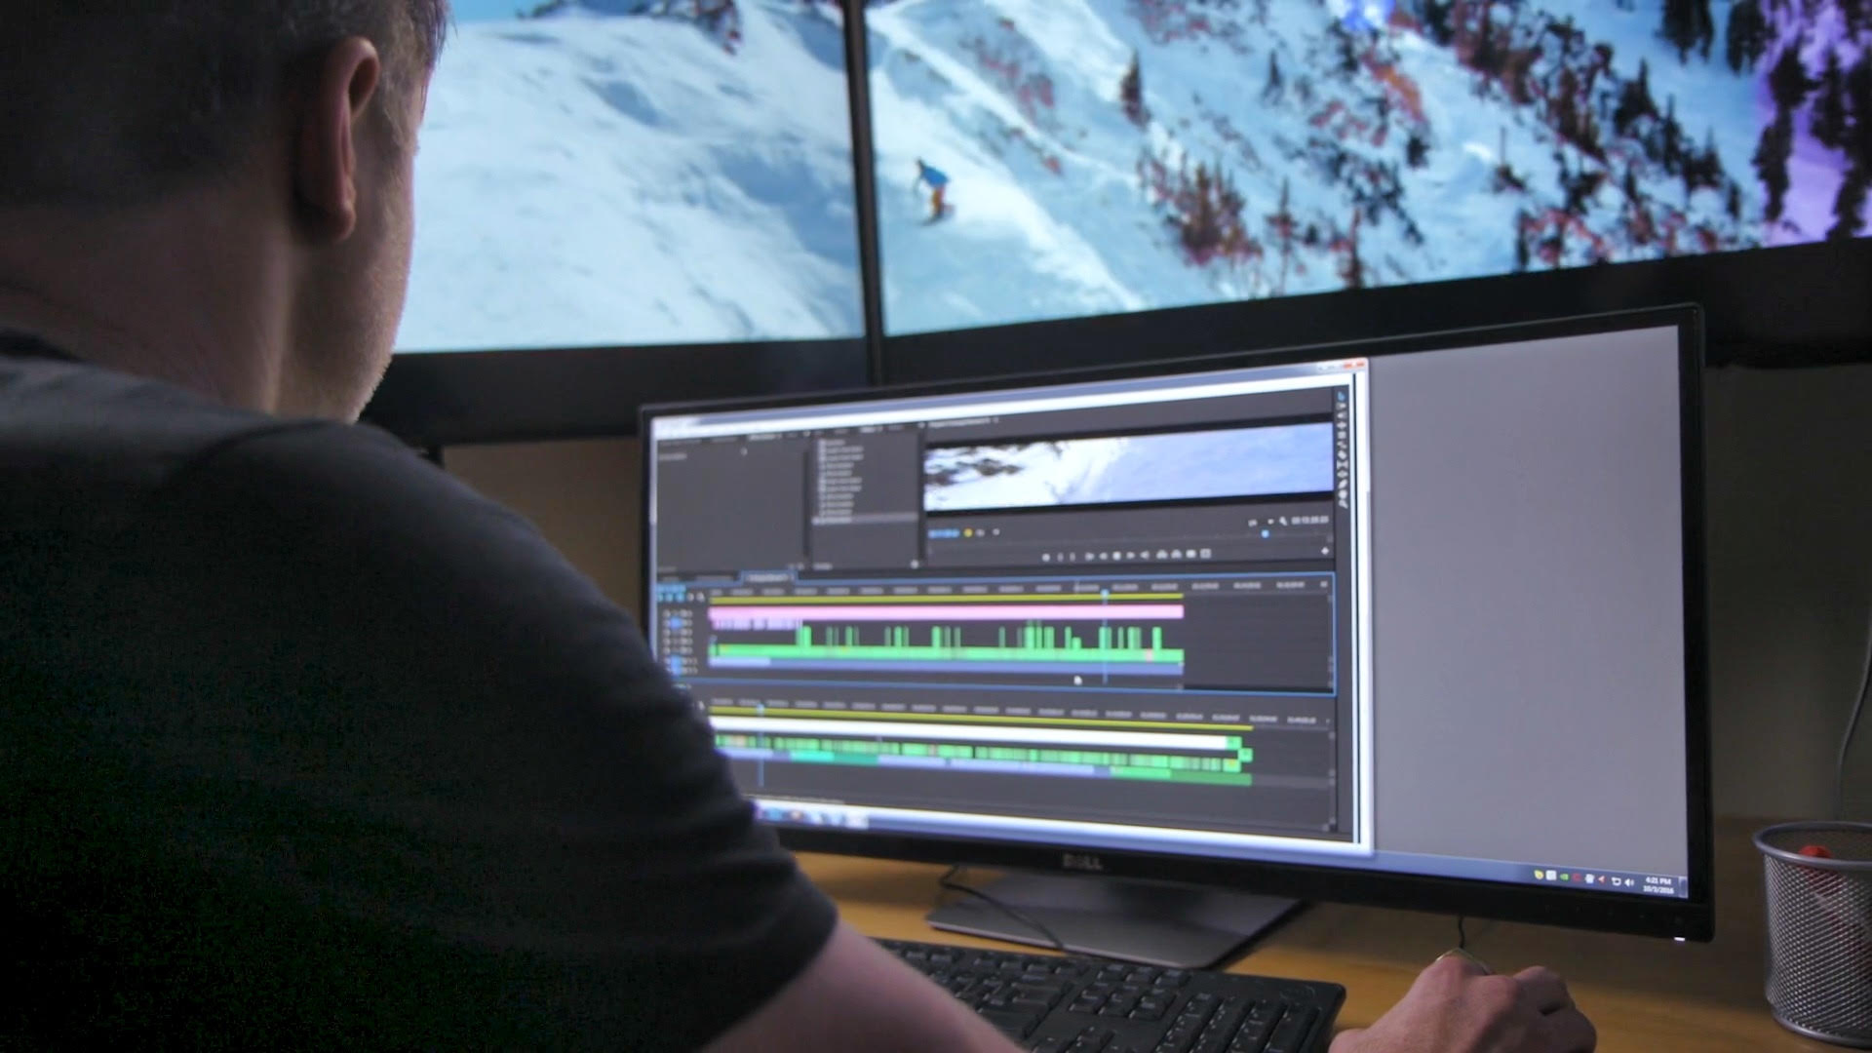Click the green NVIDIA tray icon
Image resolution: width=1872 pixels, height=1053 pixels.
1564,877
